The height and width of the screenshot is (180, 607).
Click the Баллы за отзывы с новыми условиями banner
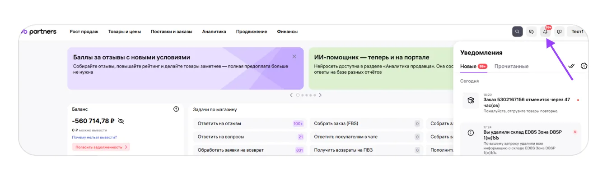coord(185,68)
